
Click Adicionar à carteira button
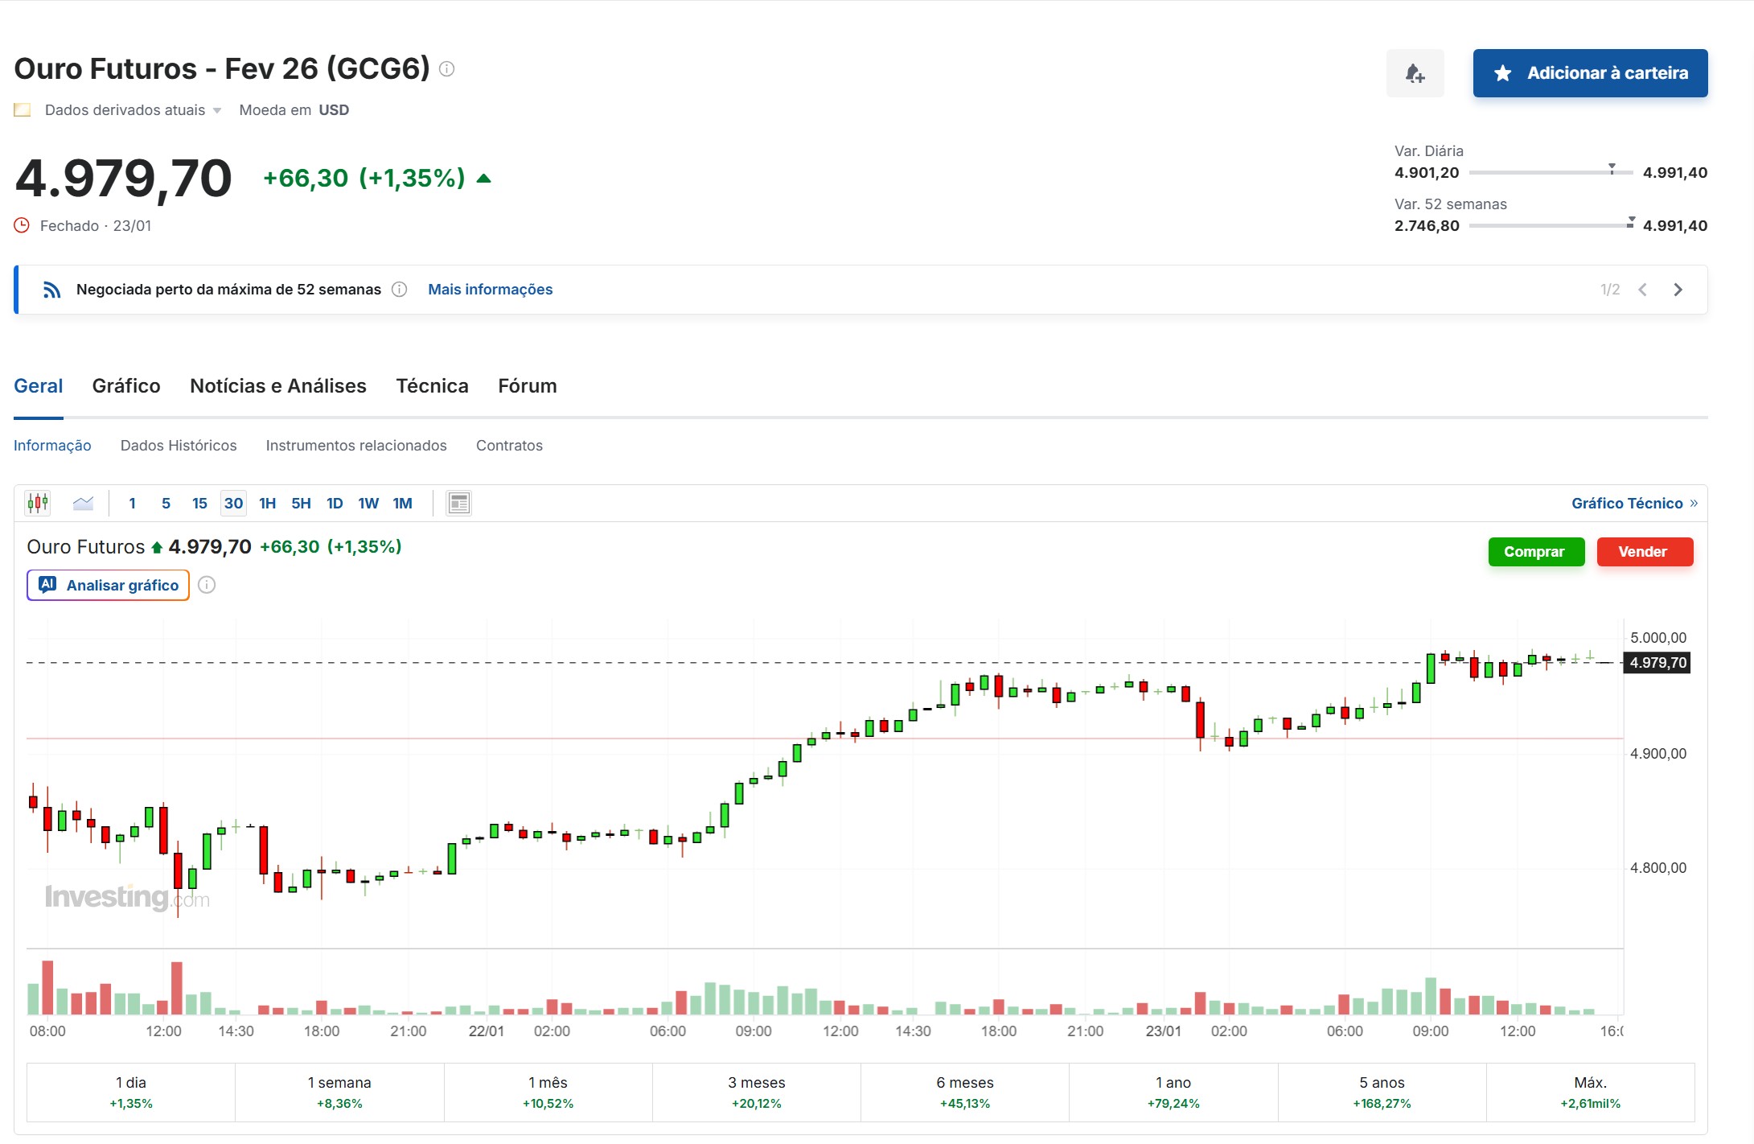[1590, 73]
